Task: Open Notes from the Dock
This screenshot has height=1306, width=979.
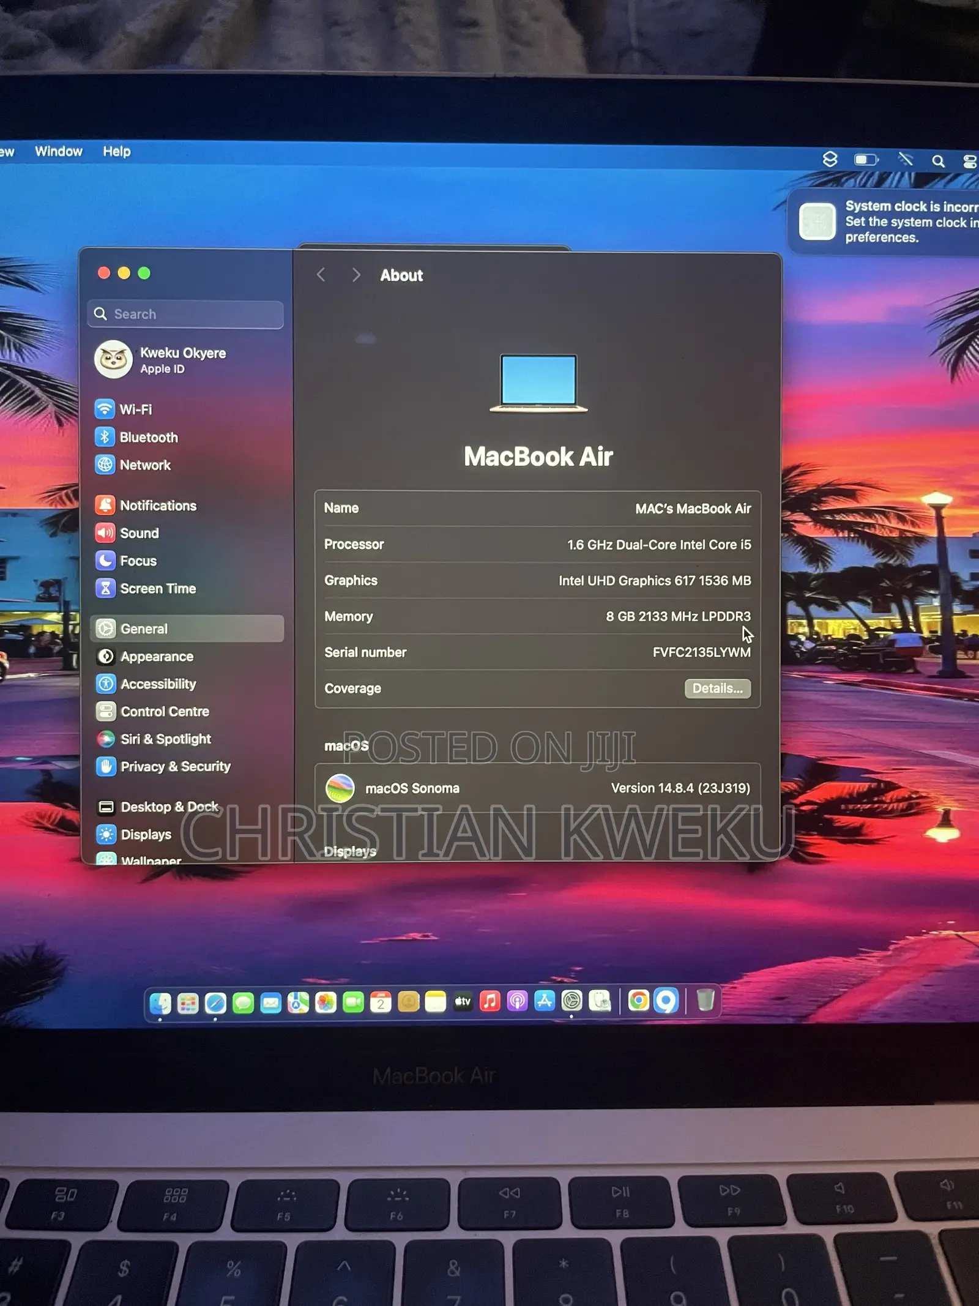Action: [436, 1001]
